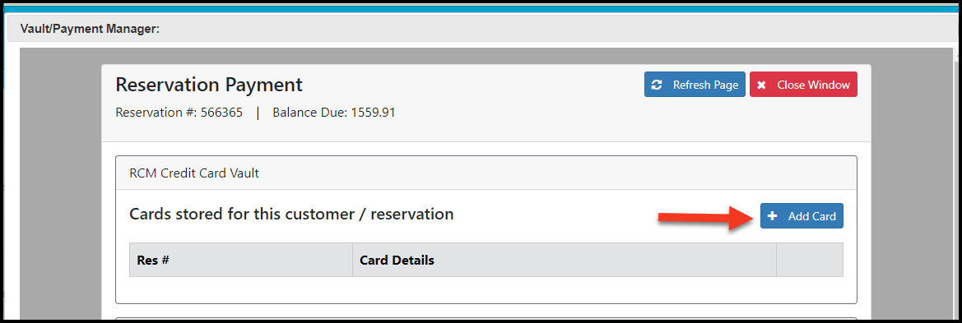This screenshot has height=323, width=962.
Task: Refresh the reservation payment page
Action: coord(695,85)
